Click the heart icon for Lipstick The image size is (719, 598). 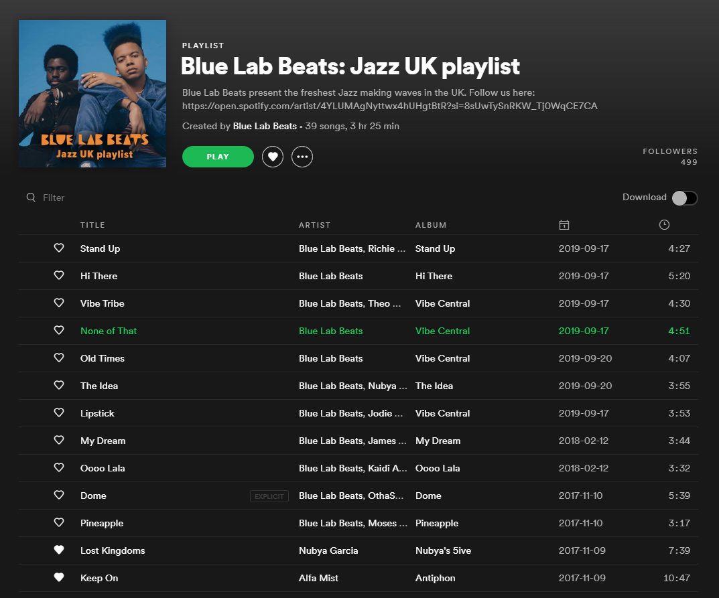pos(59,413)
